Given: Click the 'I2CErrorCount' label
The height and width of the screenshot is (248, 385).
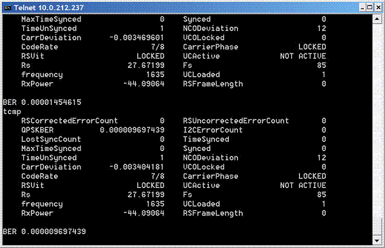Looking at the screenshot, I should (x=213, y=130).
